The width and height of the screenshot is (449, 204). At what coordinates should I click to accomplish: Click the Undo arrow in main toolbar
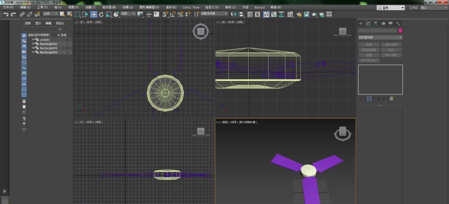[x=6, y=14]
